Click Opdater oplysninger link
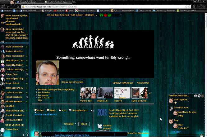The width and height of the screenshot is (207, 137). (x=123, y=83)
